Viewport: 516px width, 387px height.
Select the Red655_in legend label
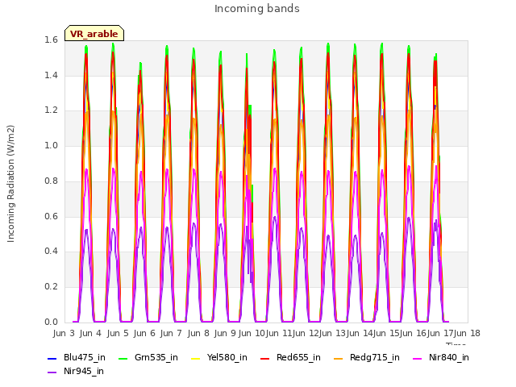(298, 358)
